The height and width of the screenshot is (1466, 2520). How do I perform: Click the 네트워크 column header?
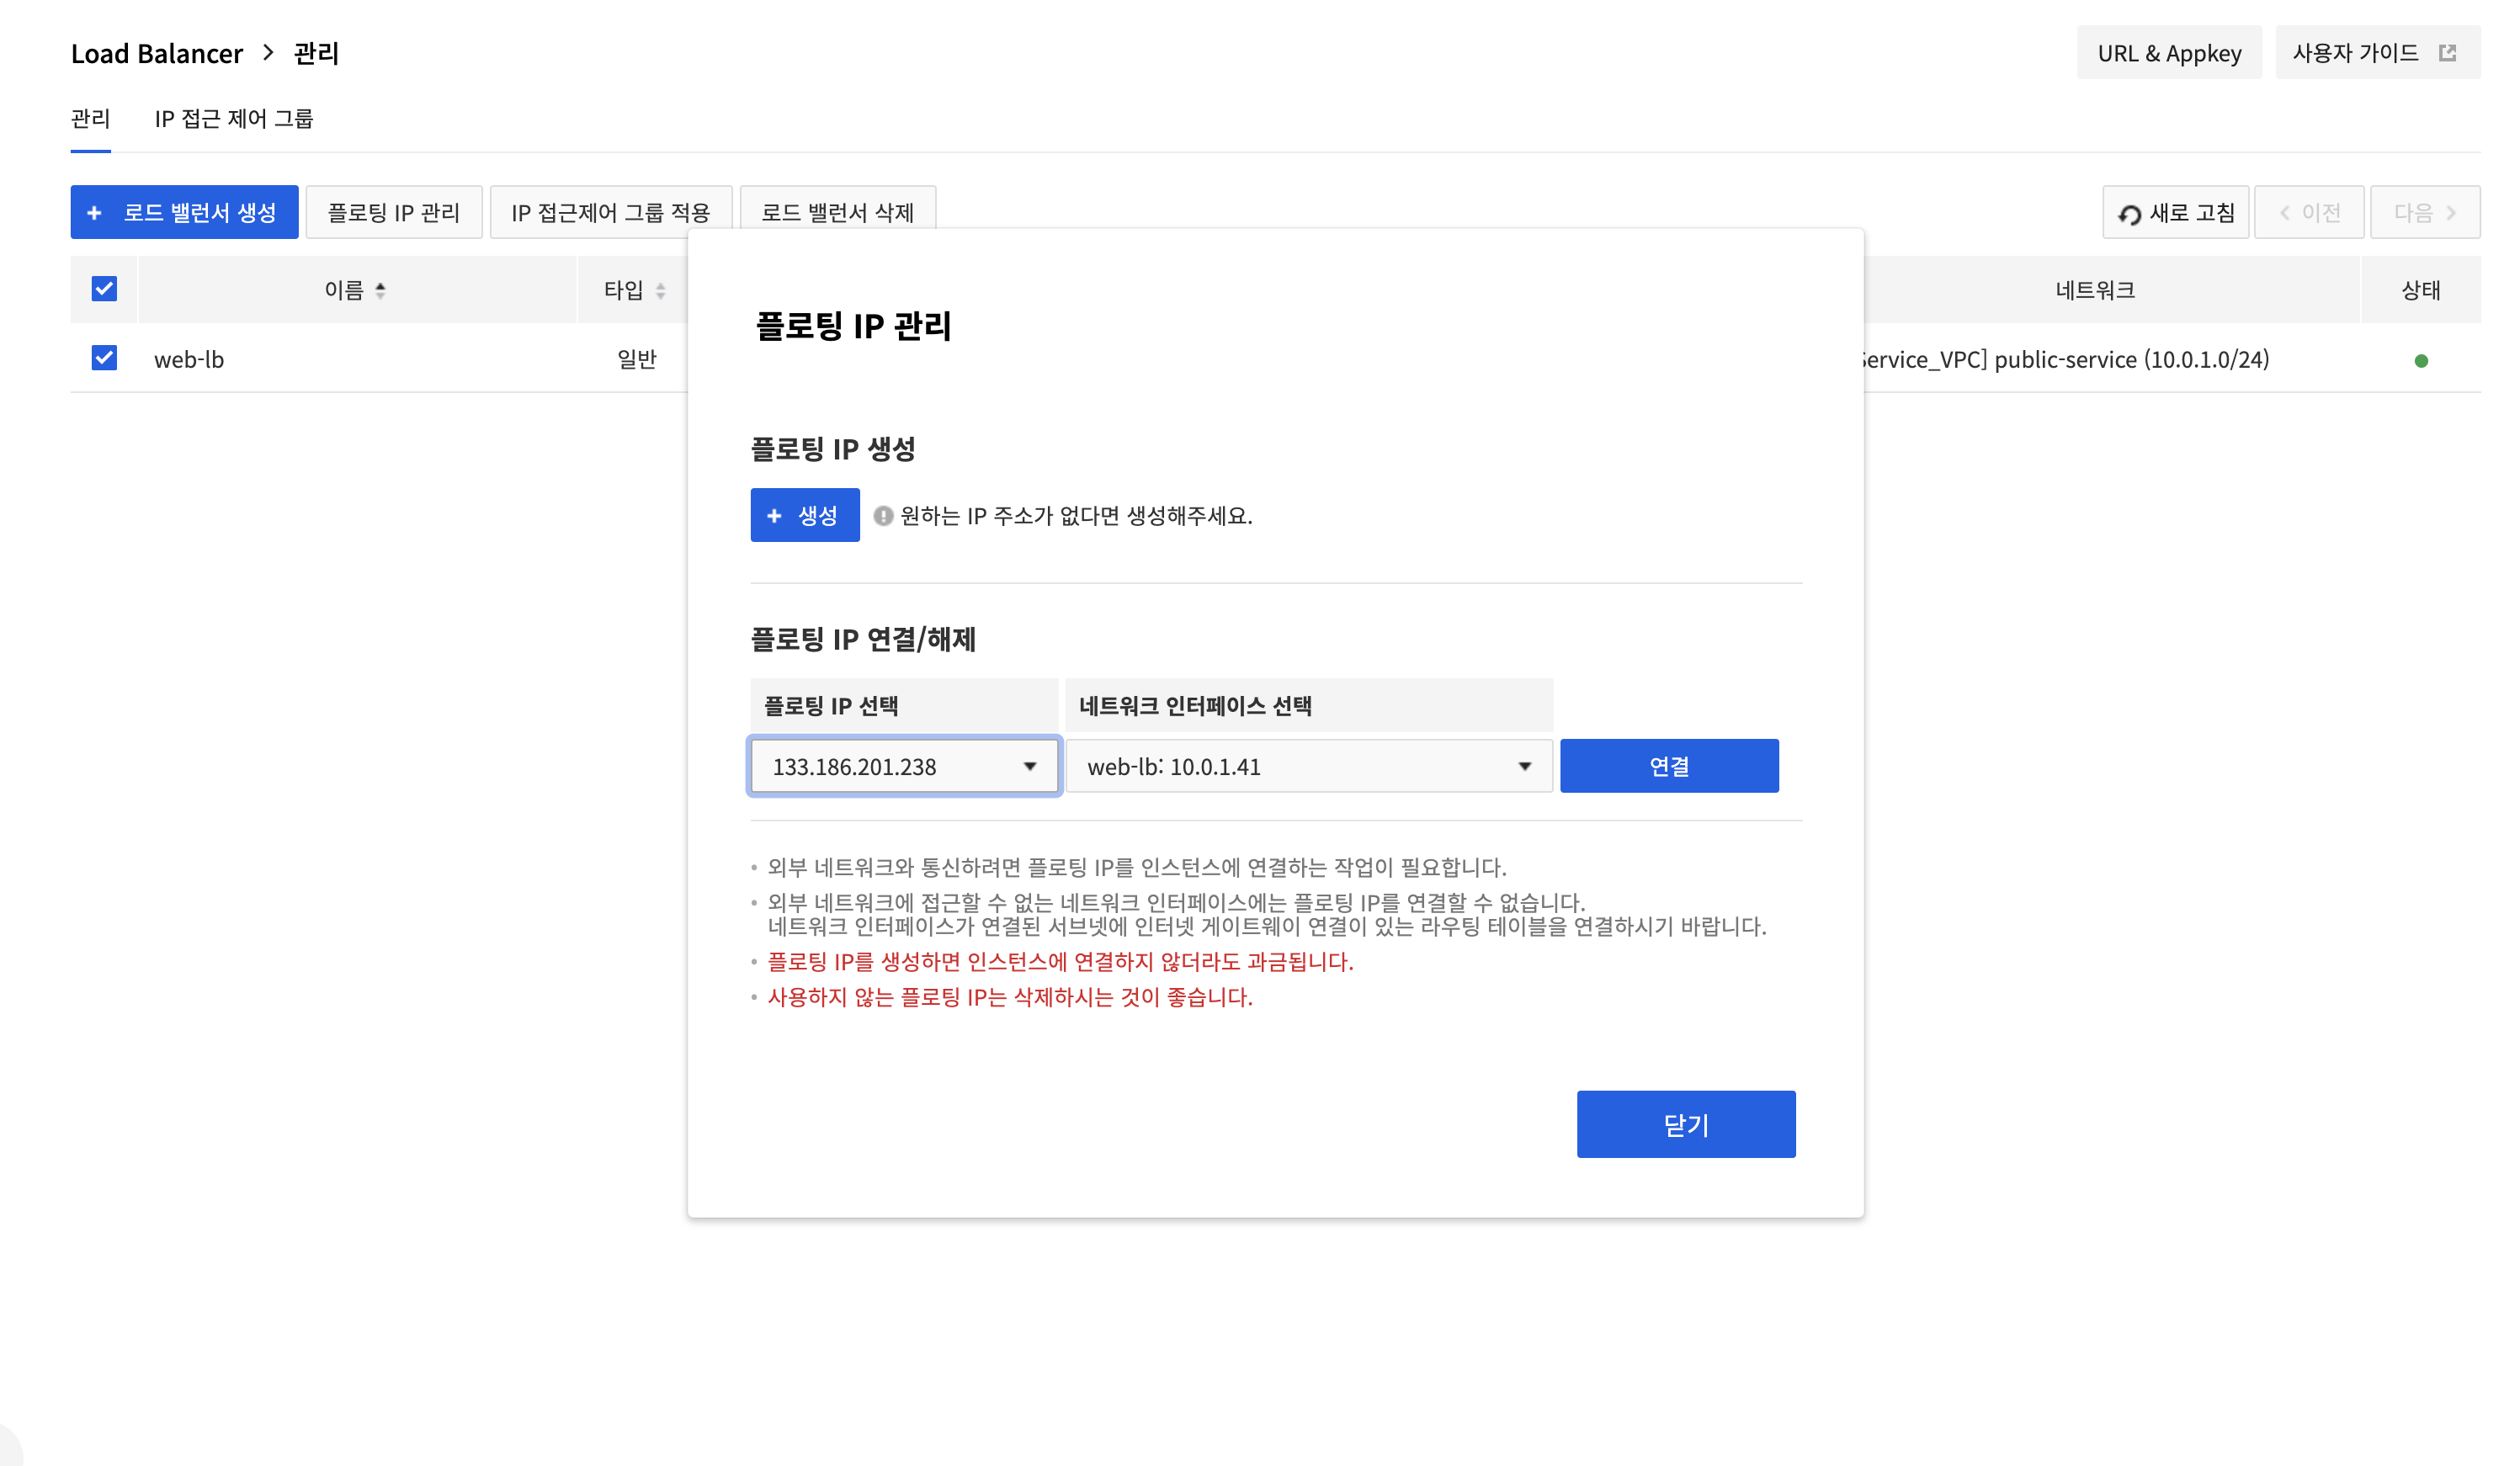click(2095, 290)
